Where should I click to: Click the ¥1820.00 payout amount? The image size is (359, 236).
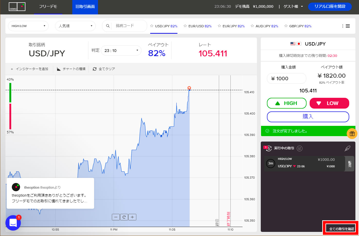coord(331,76)
